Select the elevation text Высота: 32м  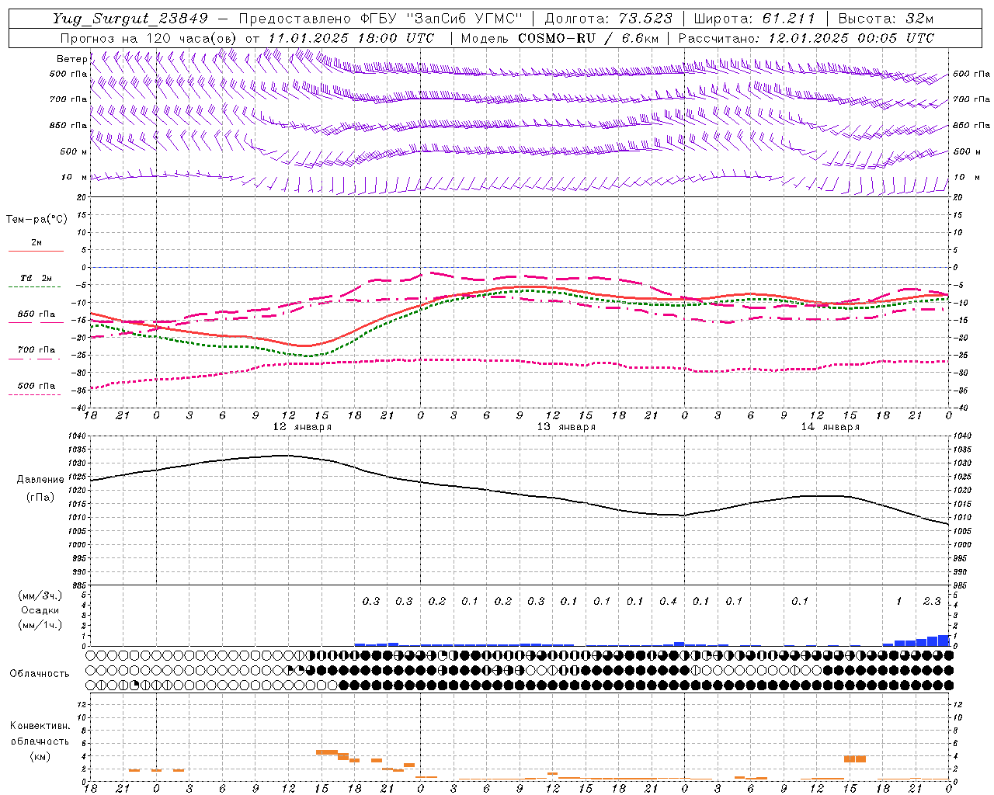click(885, 19)
